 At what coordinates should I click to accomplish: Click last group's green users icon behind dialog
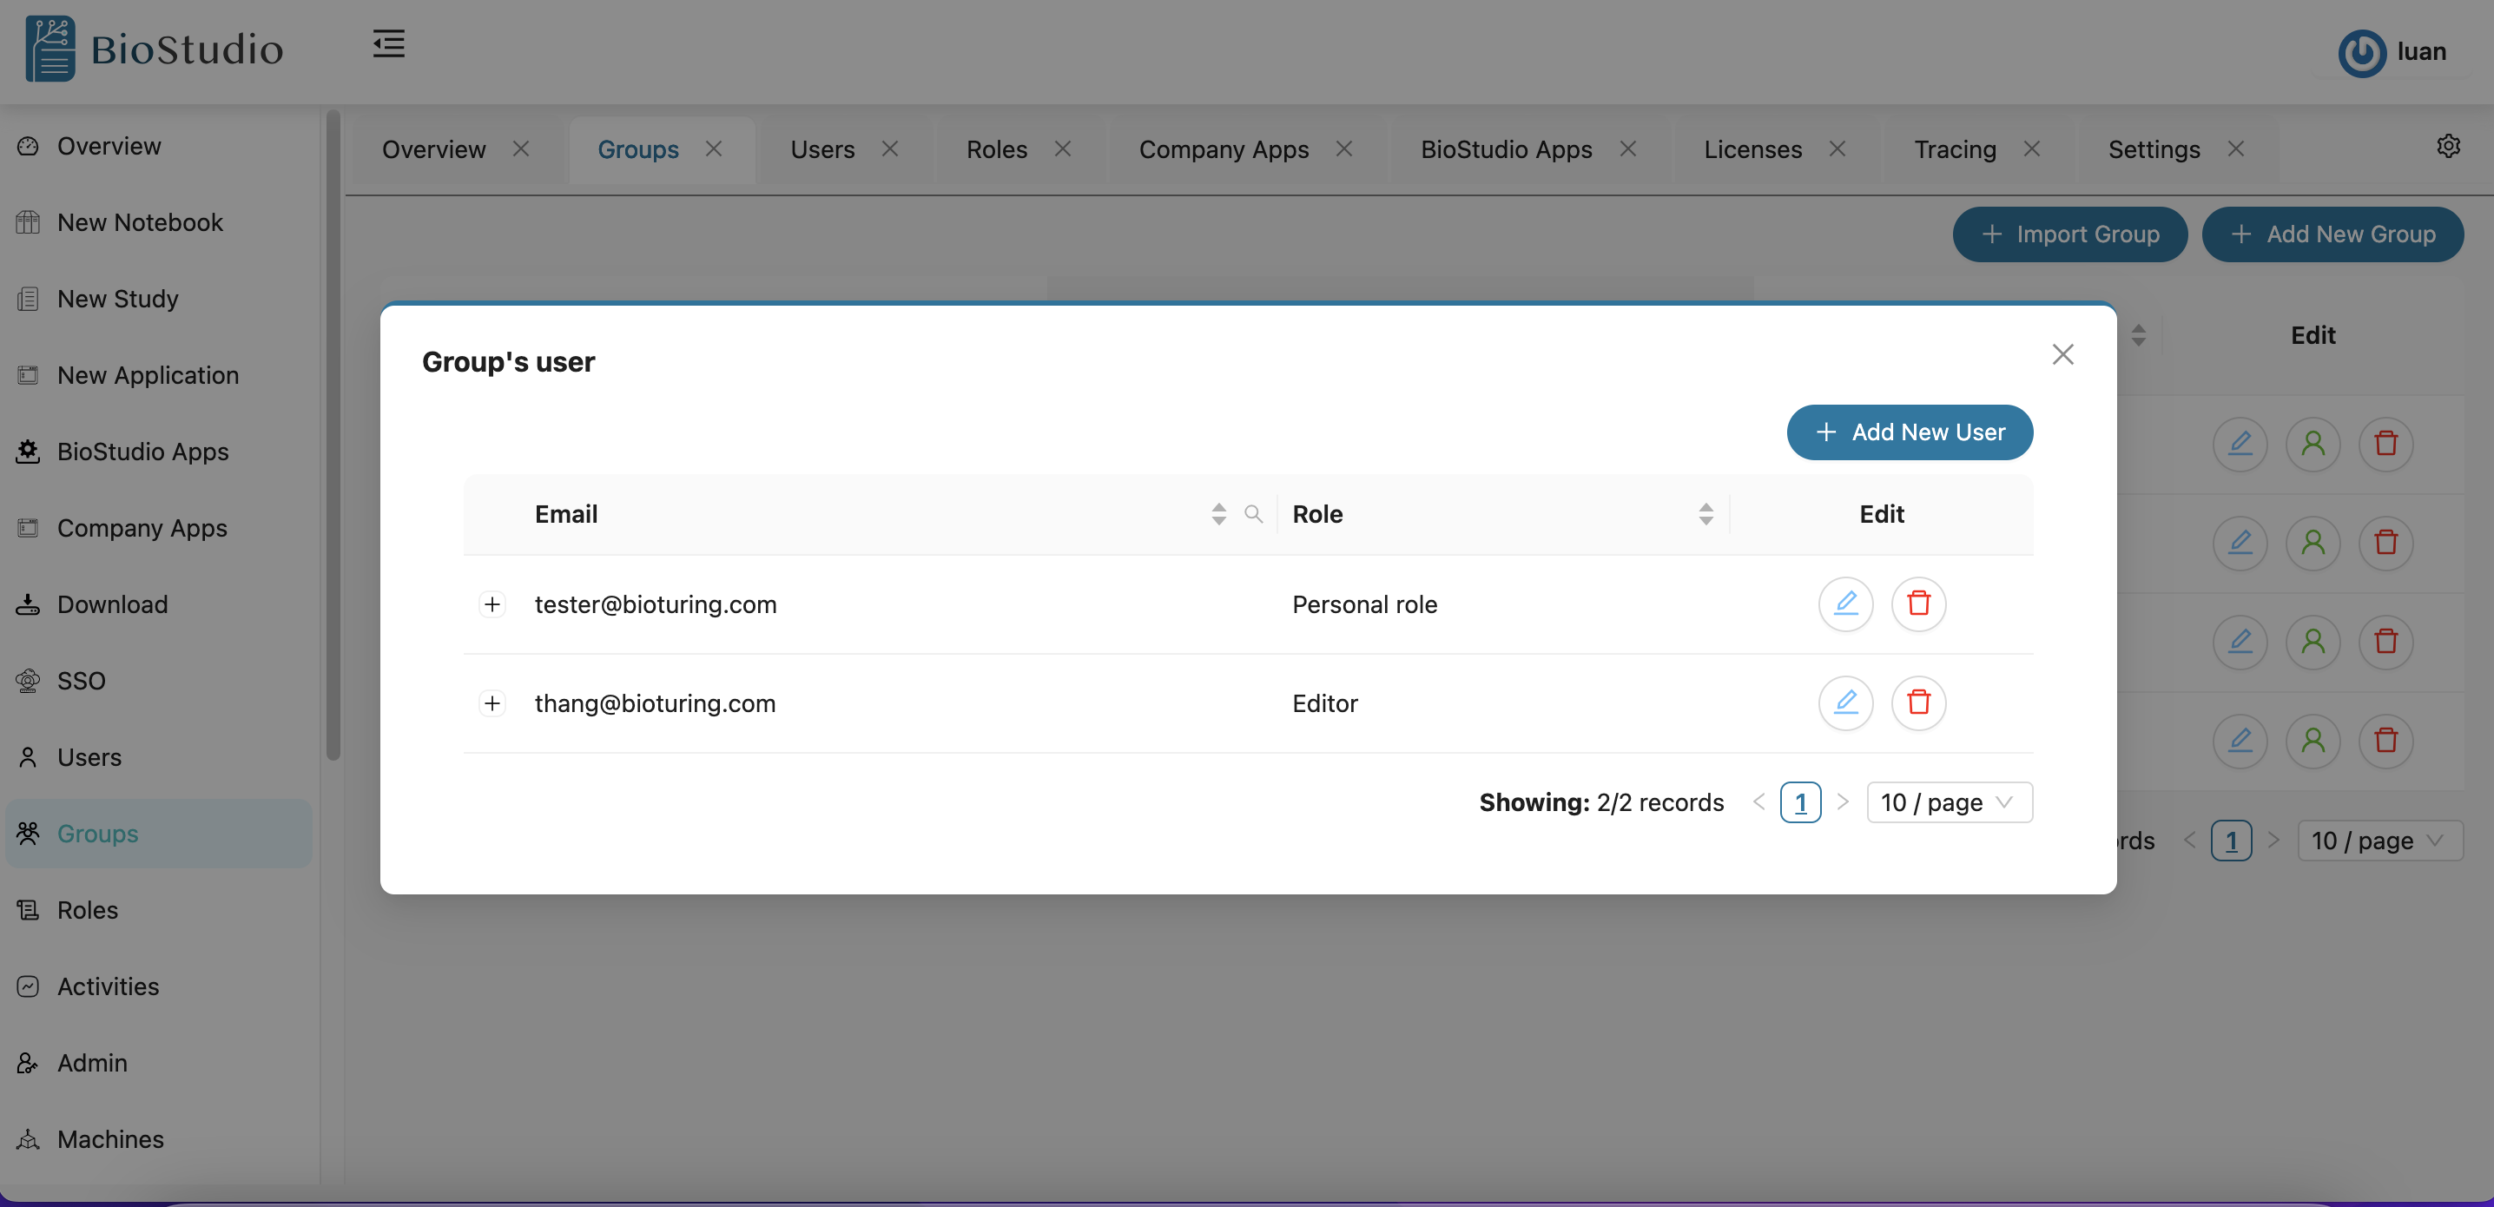click(2312, 742)
